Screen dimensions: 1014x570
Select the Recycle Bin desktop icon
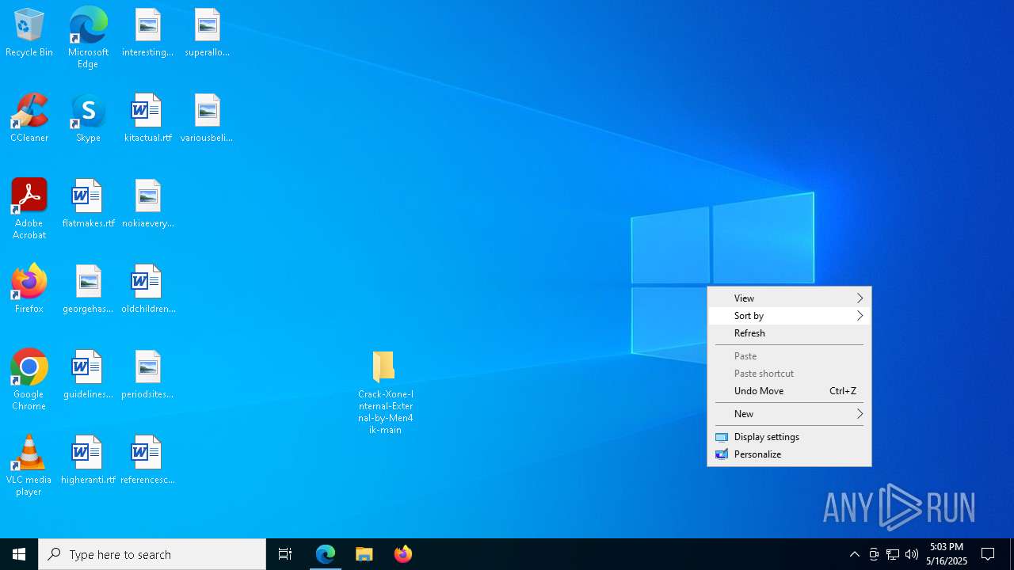tap(29, 33)
